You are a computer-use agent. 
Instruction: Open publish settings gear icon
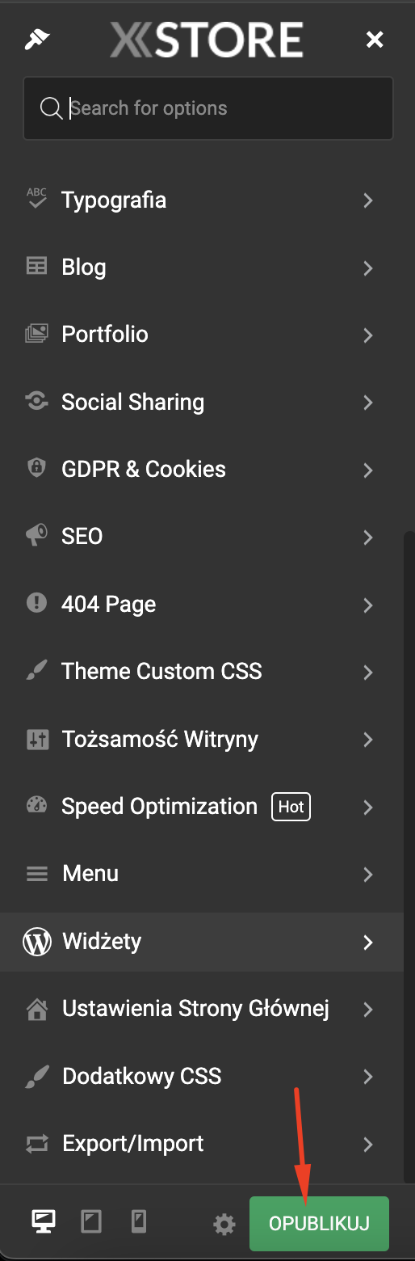[x=224, y=1225]
